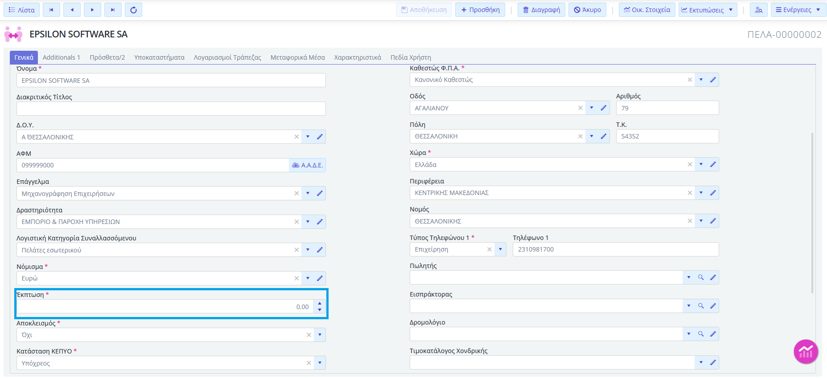
Task: Click the ΑΦΜ input field
Action: pos(153,165)
